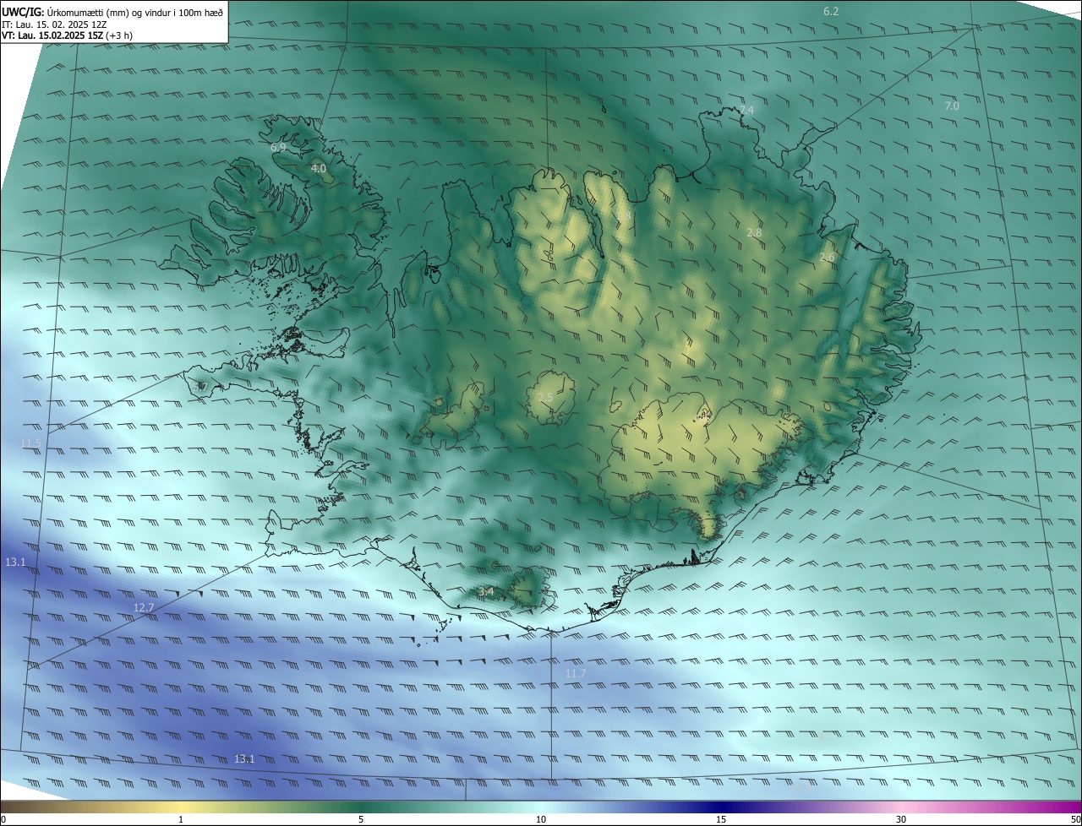1082x826 pixels.
Task: Click the 11.7 value label
Action: 576,673
